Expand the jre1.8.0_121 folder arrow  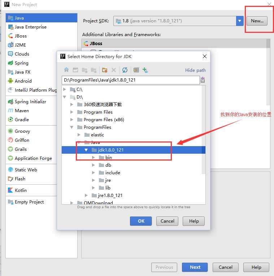86,196
